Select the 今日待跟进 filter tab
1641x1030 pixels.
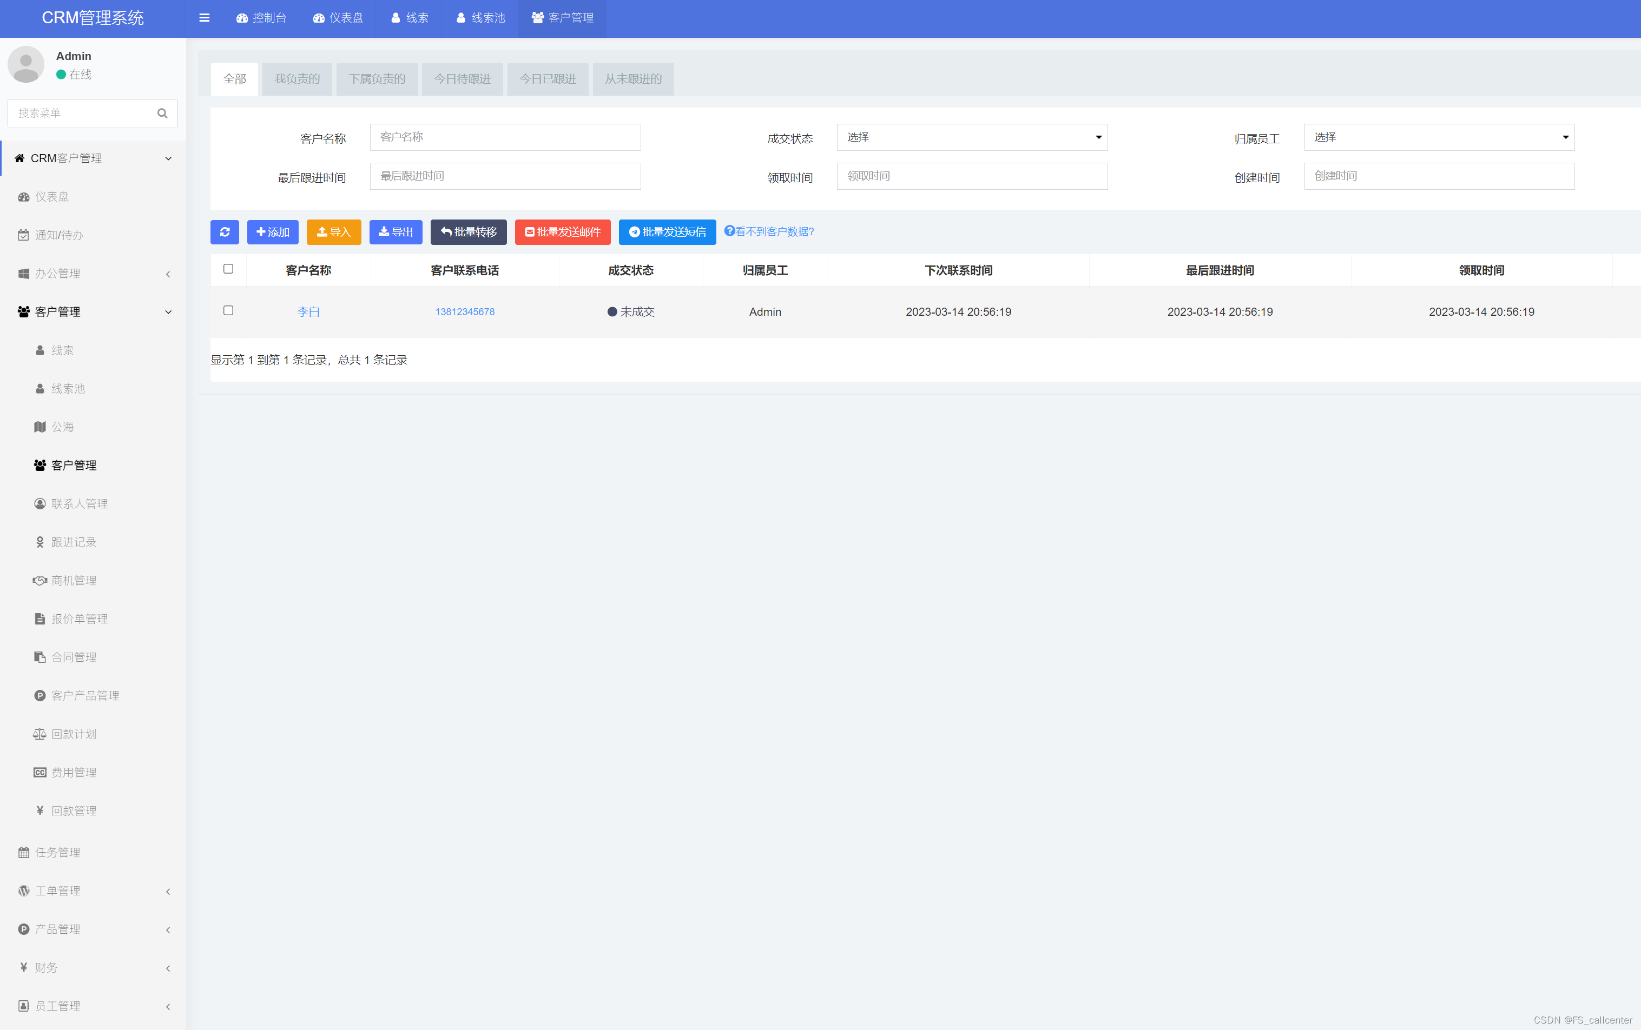click(x=462, y=79)
